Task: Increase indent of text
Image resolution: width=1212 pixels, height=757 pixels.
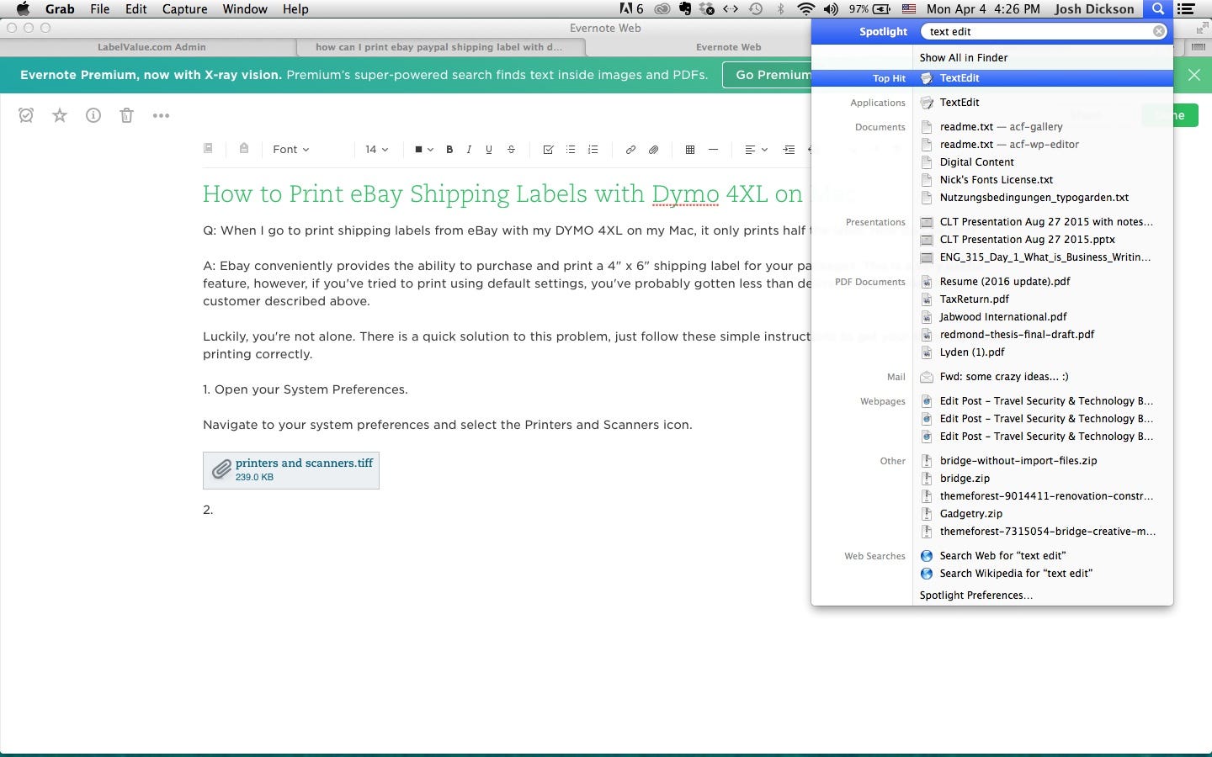Action: click(x=789, y=150)
